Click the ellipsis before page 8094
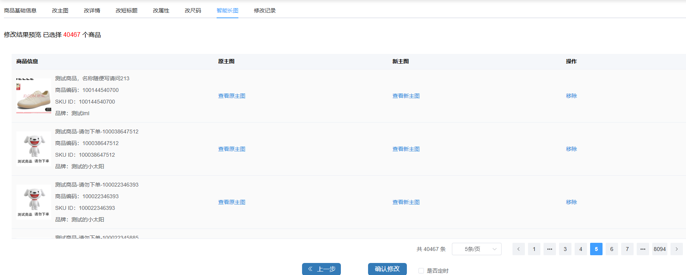 [x=643, y=249]
